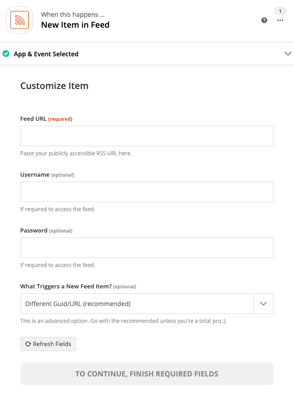The image size is (294, 401).
Task: Click the App & Event Selected section header
Action: [x=46, y=54]
